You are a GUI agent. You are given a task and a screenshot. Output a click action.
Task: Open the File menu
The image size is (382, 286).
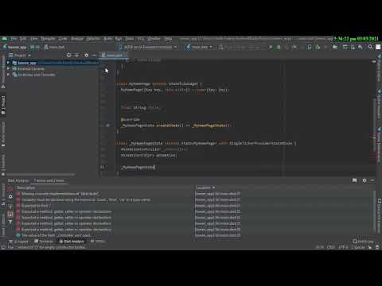pos(14,39)
